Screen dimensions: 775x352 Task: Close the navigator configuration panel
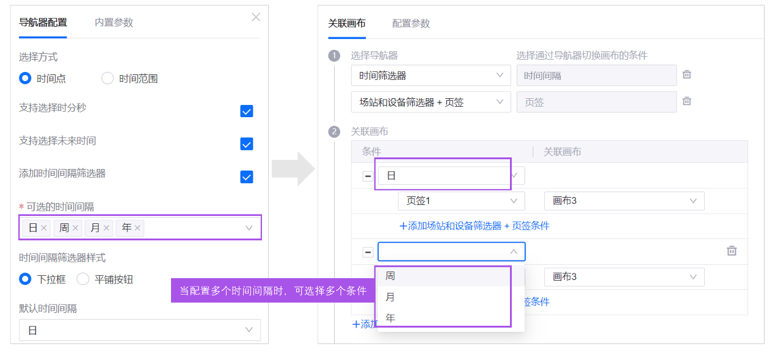[x=256, y=17]
